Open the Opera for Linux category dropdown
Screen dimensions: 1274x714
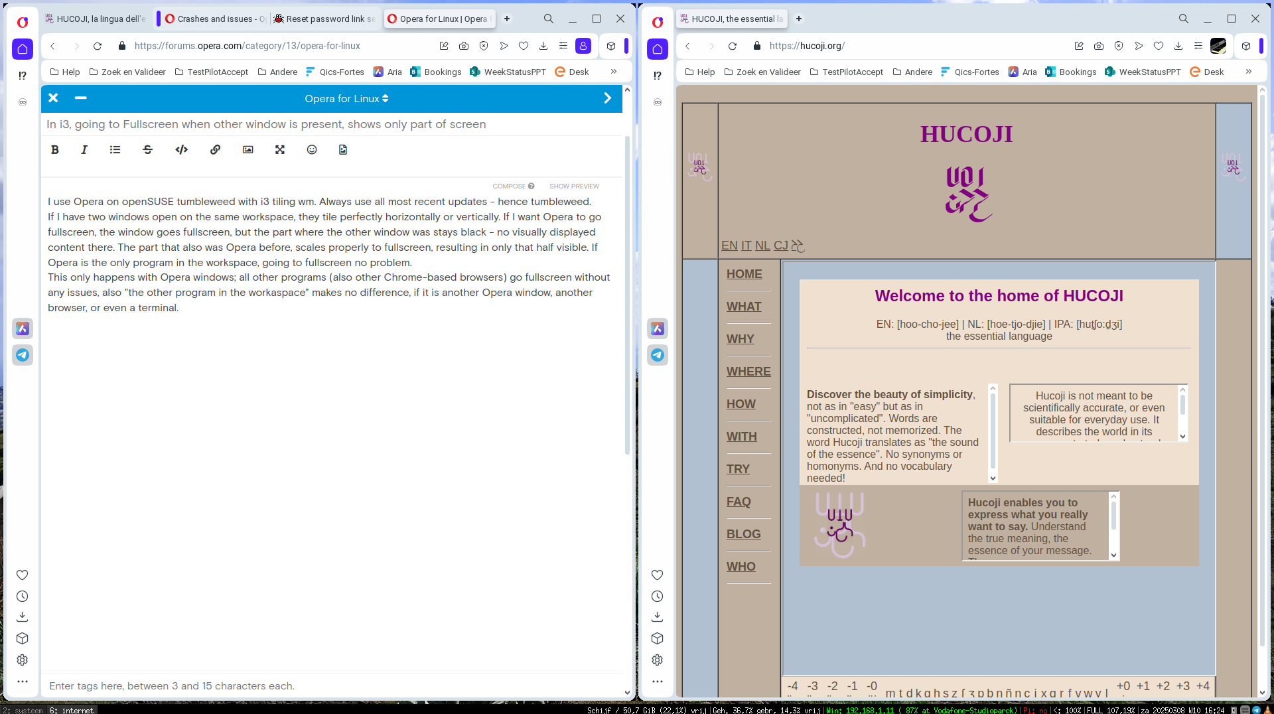(346, 99)
